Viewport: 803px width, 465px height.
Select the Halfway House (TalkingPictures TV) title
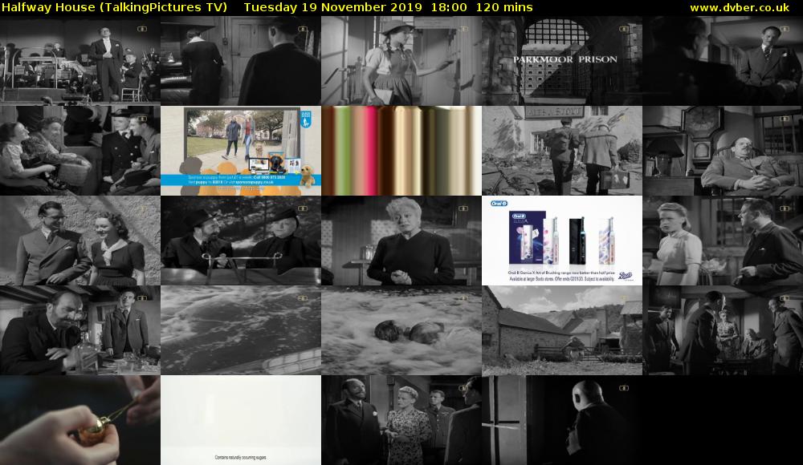114,8
